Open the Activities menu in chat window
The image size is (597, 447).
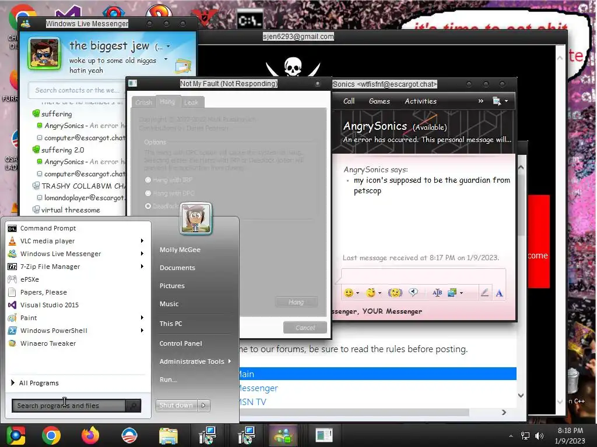click(420, 101)
